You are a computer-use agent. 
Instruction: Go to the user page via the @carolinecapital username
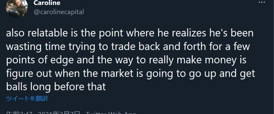coord(59,12)
